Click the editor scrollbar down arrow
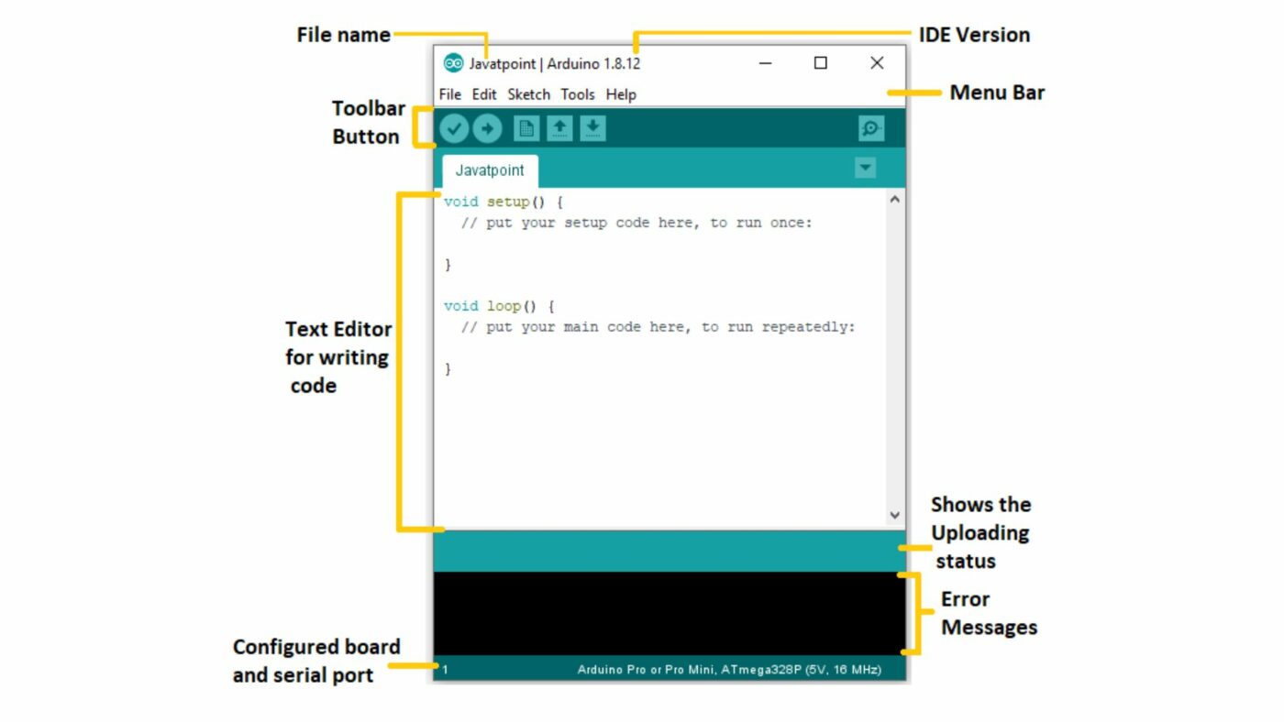This screenshot has width=1284, height=722. point(895,516)
